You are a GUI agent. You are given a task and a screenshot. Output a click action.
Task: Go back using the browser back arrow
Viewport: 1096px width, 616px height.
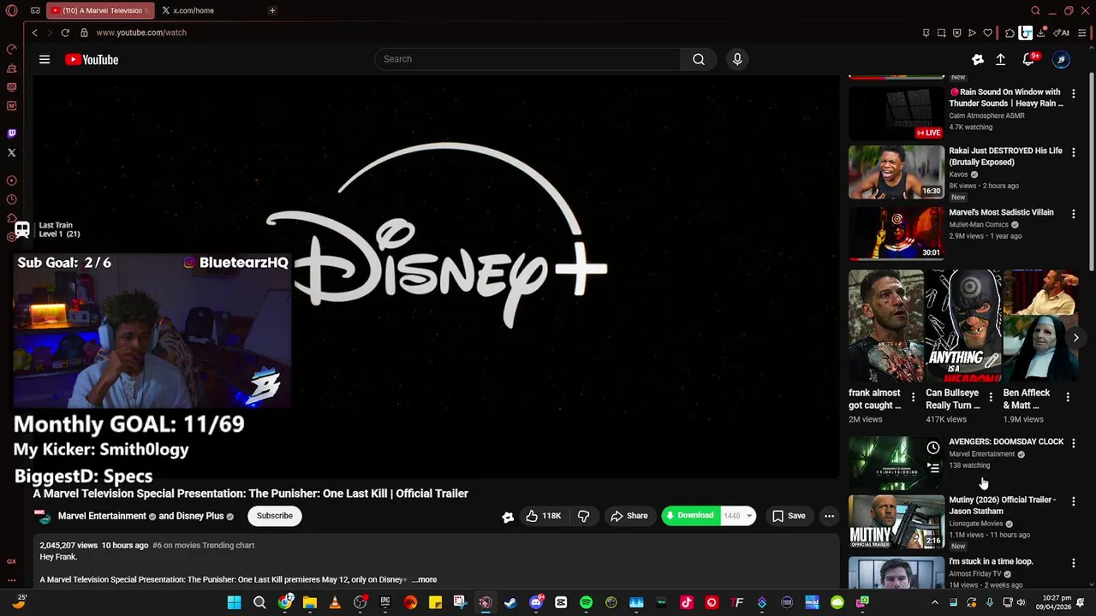click(x=35, y=33)
